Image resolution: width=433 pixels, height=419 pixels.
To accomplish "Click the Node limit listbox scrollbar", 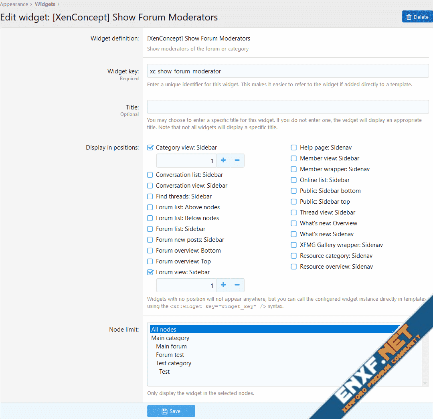I will coord(425,361).
